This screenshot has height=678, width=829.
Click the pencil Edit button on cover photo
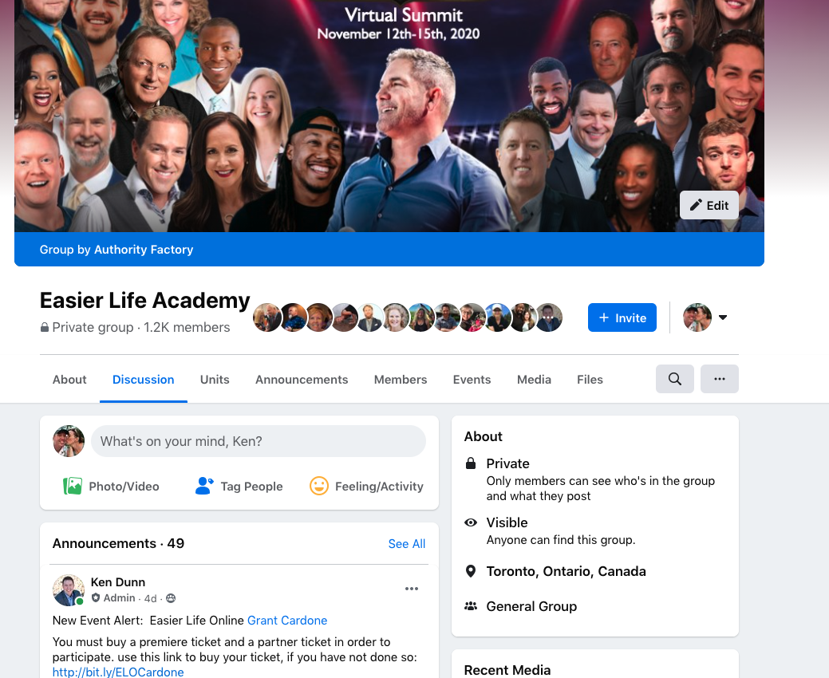[709, 205]
